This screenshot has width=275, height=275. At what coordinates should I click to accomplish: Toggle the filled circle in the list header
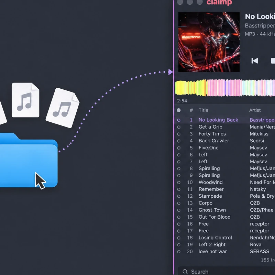178,110
